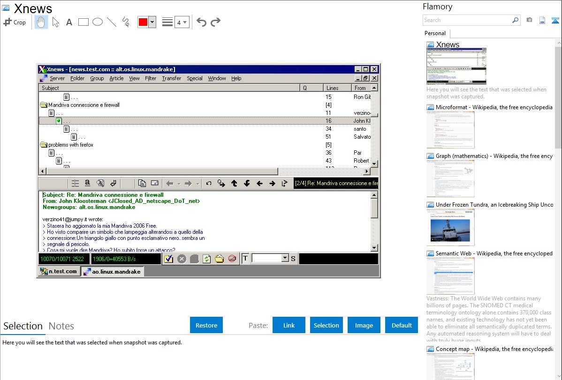Viewport: 562px width, 380px height.
Task: Open the dropdown beside the back arrow
Action: [x=179, y=184]
